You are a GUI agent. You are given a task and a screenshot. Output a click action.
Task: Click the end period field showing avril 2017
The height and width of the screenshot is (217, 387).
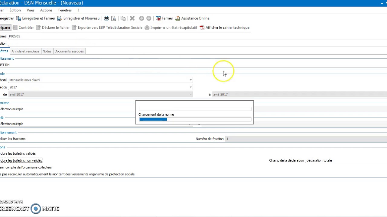pyautogui.click(x=299, y=94)
